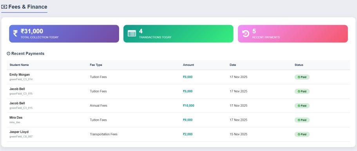Screen dimensions: 357x151
Task: Click Tuition Fees in Mira Das's row
Action: [98, 120]
